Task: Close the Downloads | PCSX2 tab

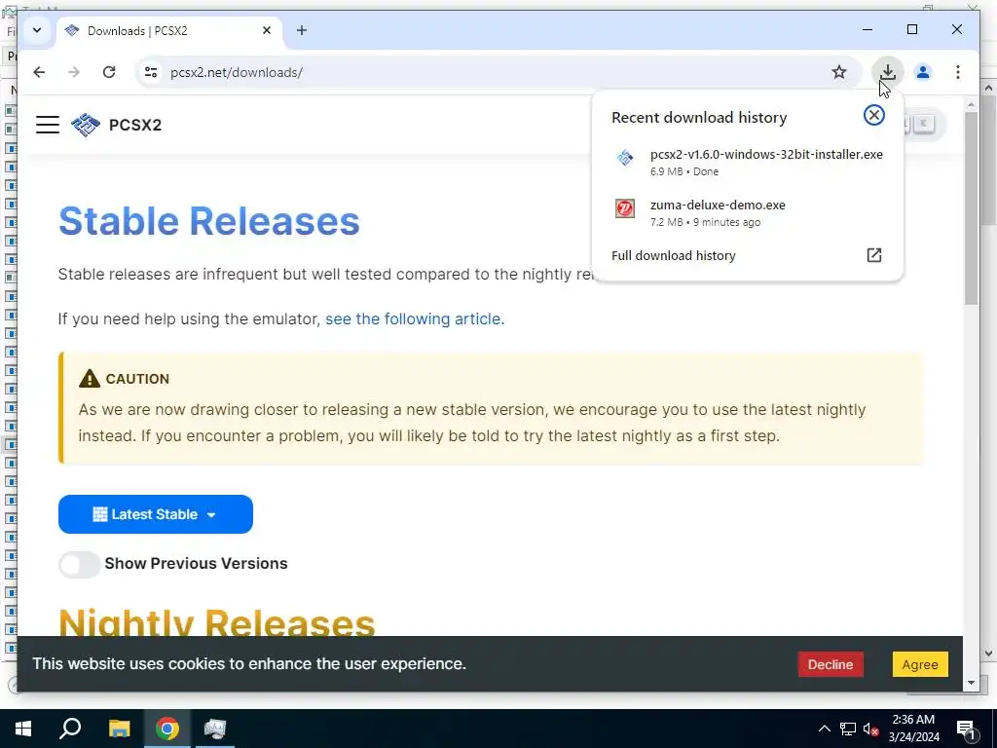Action: pyautogui.click(x=267, y=30)
